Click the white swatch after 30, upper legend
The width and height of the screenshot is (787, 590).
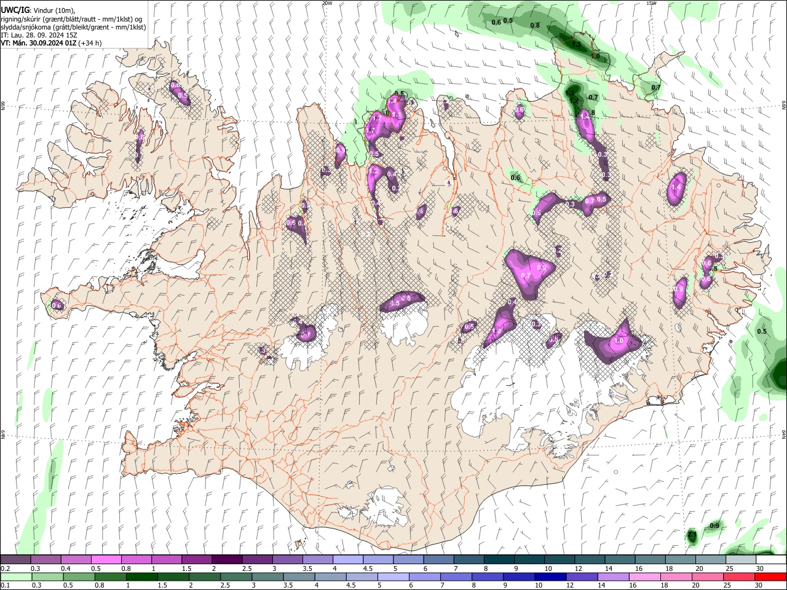(772, 560)
